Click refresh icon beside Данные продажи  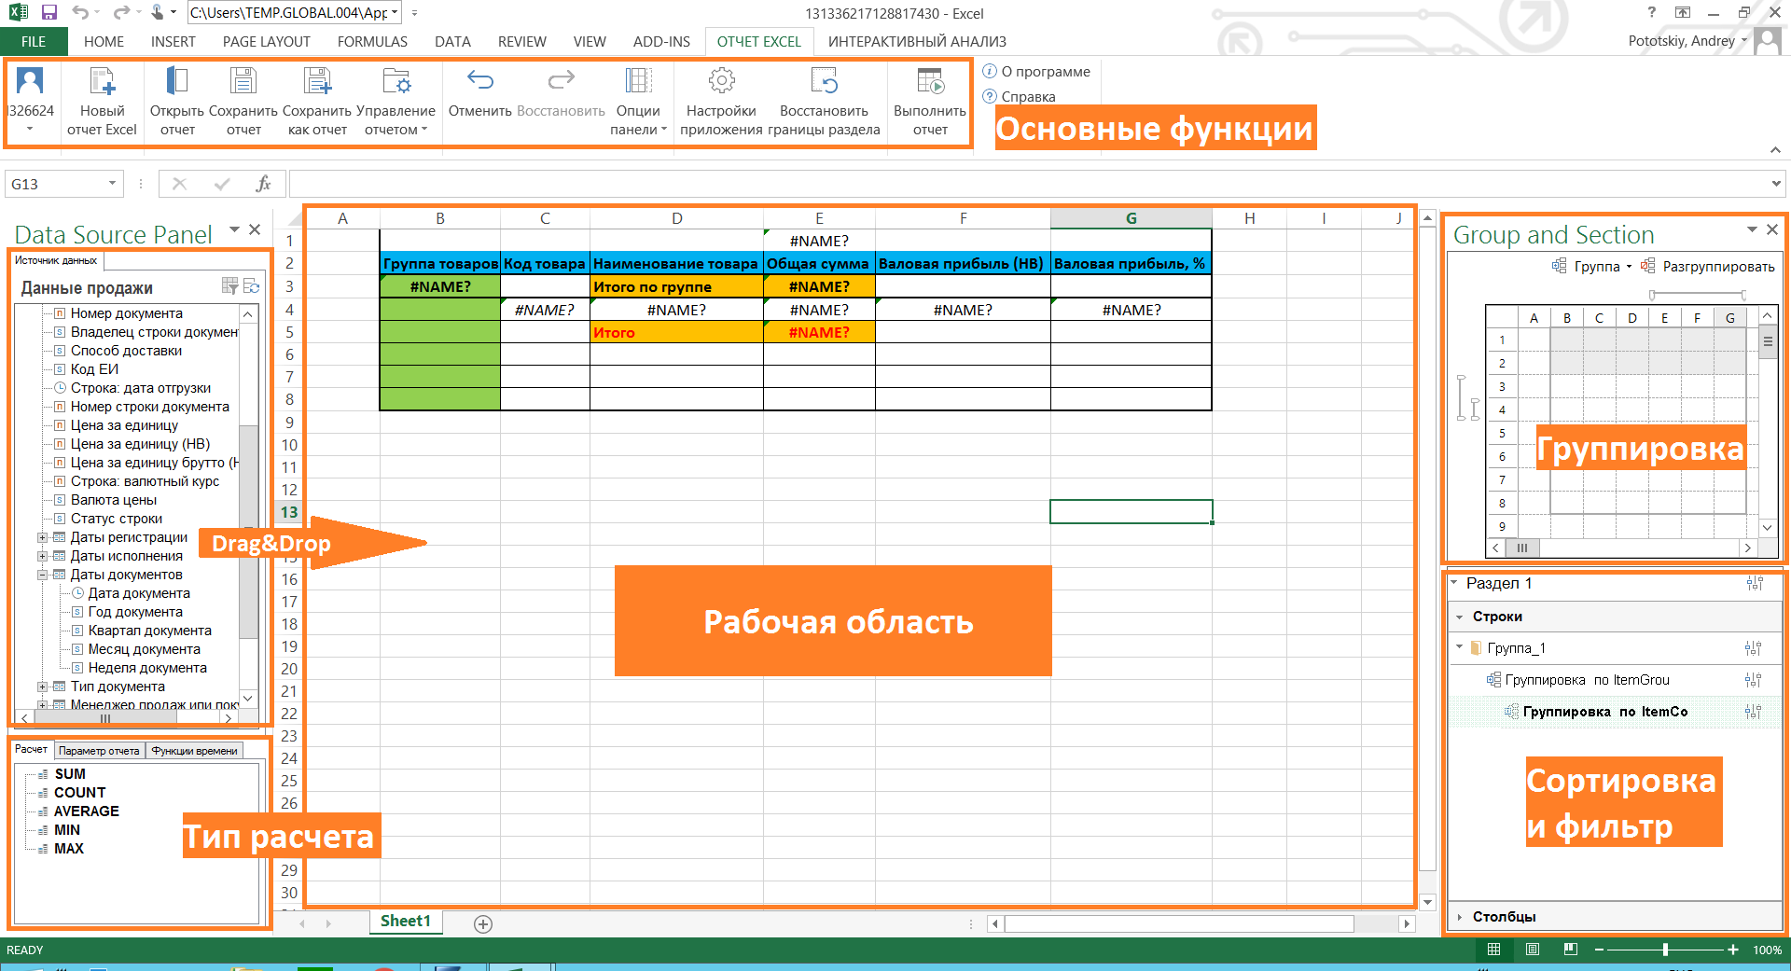coord(252,286)
